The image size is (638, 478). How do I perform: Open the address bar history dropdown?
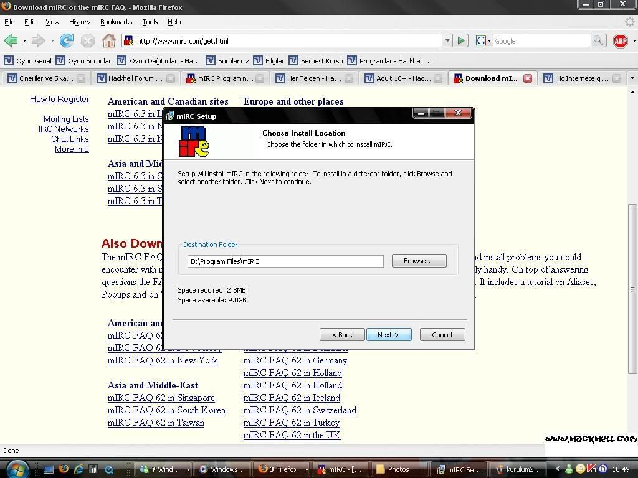tap(447, 40)
